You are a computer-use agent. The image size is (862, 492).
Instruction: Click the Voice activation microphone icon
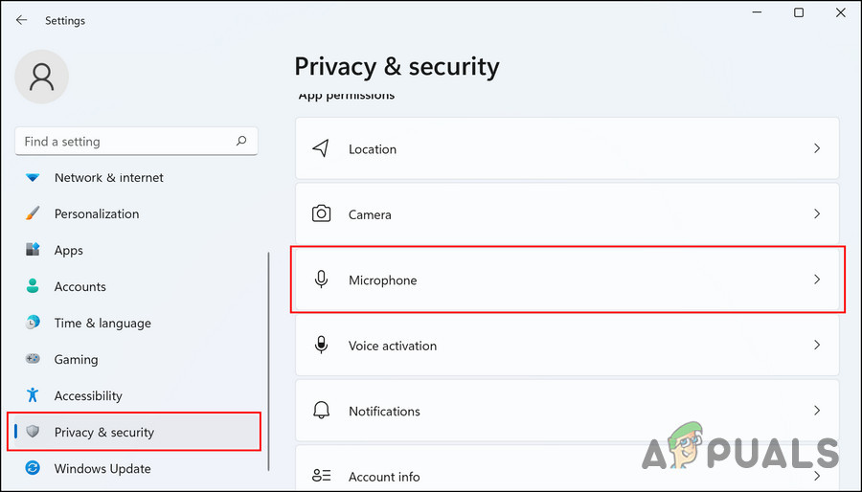pyautogui.click(x=322, y=346)
